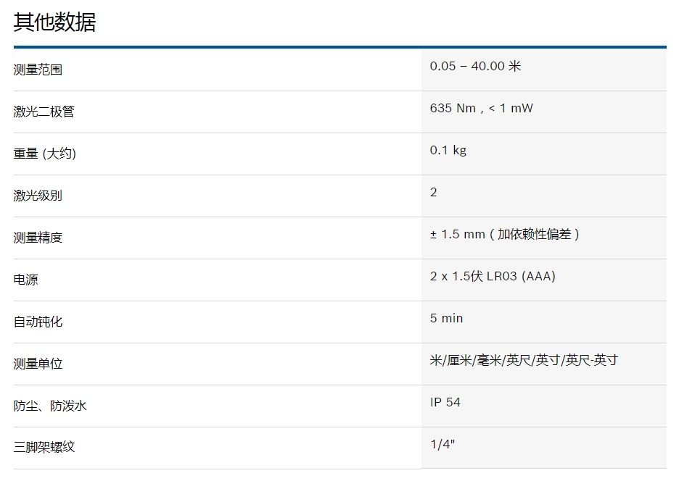Image resolution: width=679 pixels, height=481 pixels.
Task: Select the 5 min value
Action: pyautogui.click(x=446, y=318)
